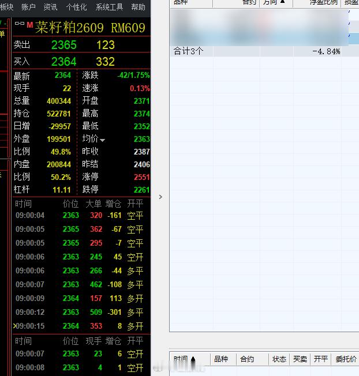This screenshot has height=376, width=359.
Task: Click the 总量 value 400344
Action: coord(59,101)
